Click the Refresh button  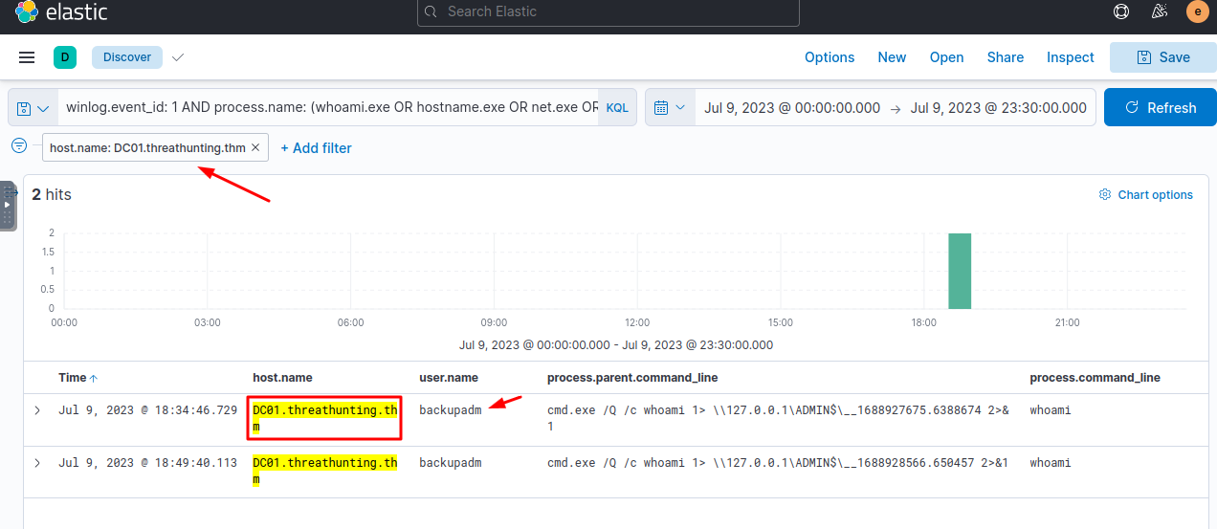(x=1160, y=107)
